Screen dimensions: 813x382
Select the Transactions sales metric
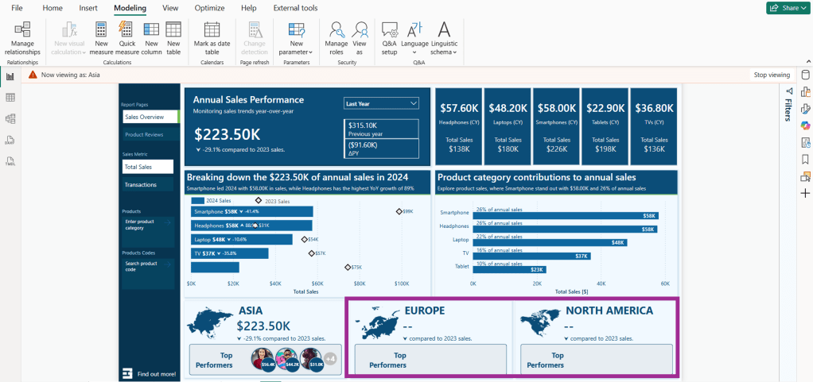(147, 185)
